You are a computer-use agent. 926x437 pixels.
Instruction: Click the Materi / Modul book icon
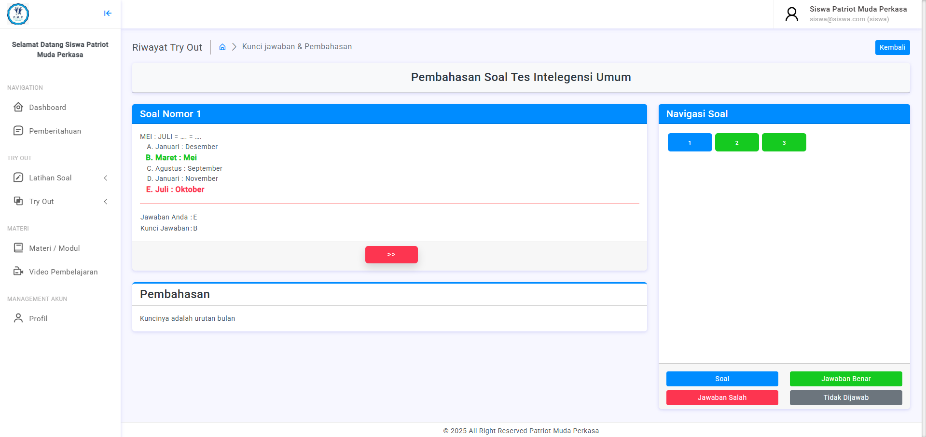click(18, 248)
